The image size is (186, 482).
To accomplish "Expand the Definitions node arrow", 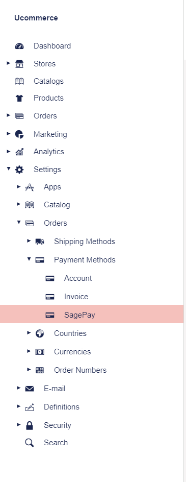I will click(x=19, y=406).
